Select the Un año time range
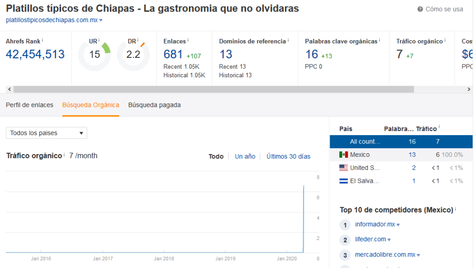This screenshot has width=474, height=268. (245, 156)
